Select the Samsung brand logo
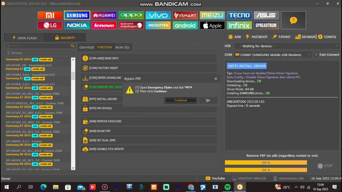This screenshot has height=192, width=342. (x=77, y=15)
